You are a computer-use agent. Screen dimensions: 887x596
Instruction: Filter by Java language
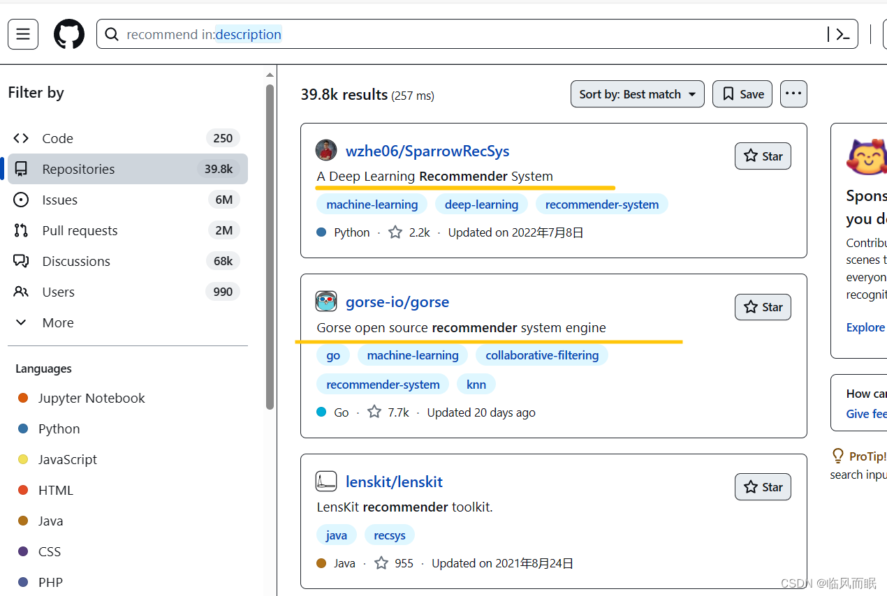point(50,521)
